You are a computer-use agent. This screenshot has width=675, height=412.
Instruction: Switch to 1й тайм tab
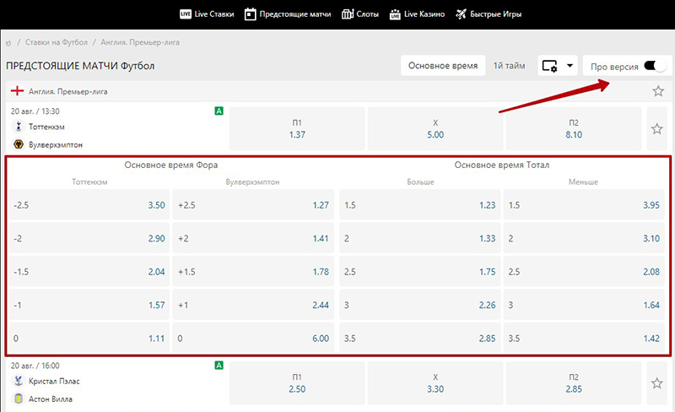pos(509,66)
